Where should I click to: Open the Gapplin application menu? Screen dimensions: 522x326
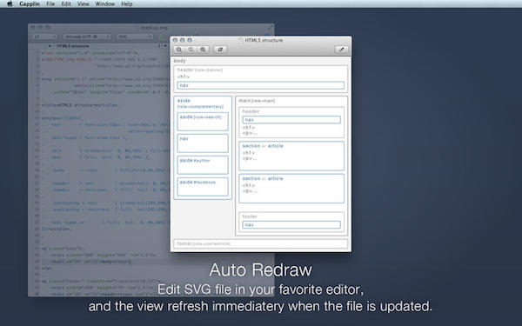click(x=30, y=4)
